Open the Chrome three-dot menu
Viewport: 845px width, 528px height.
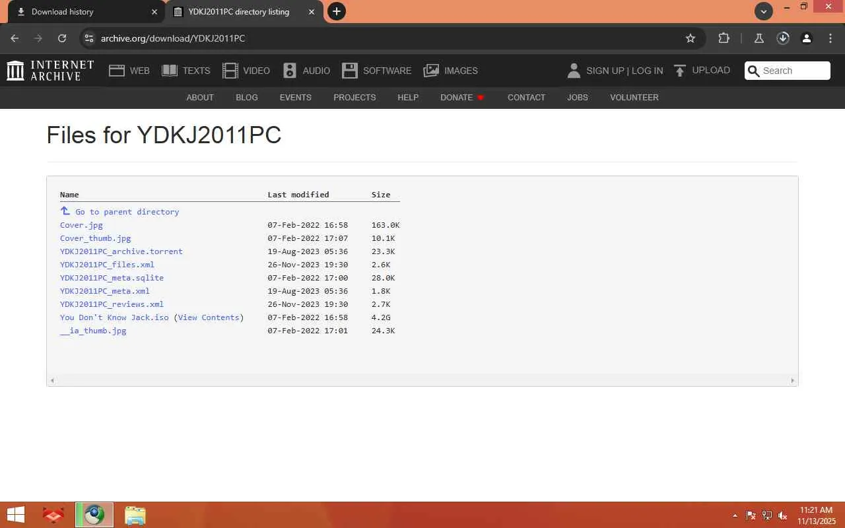(x=830, y=38)
